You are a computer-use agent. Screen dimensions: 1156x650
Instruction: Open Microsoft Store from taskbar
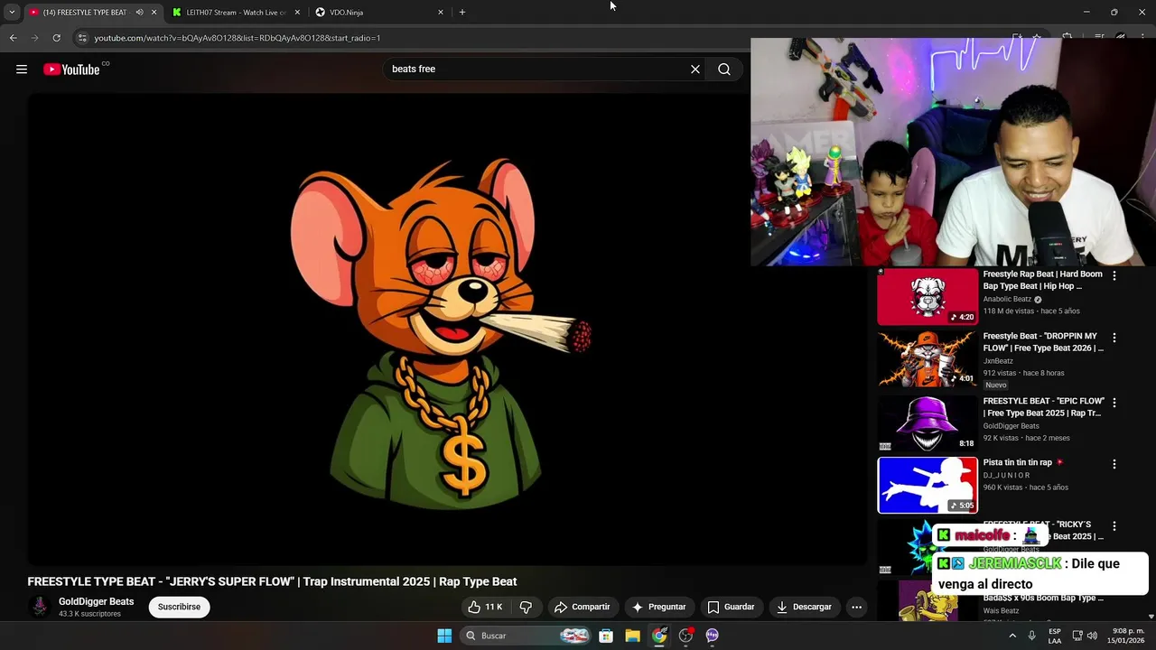click(606, 636)
